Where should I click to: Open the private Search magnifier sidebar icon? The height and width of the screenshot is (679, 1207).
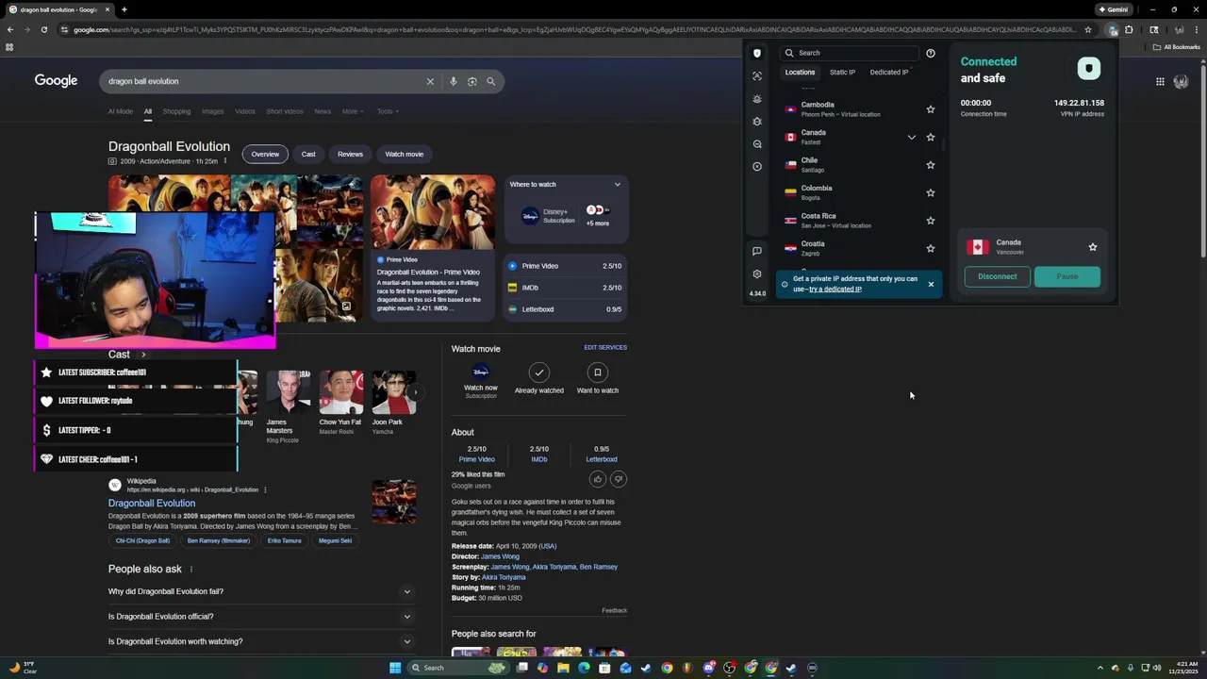(757, 144)
